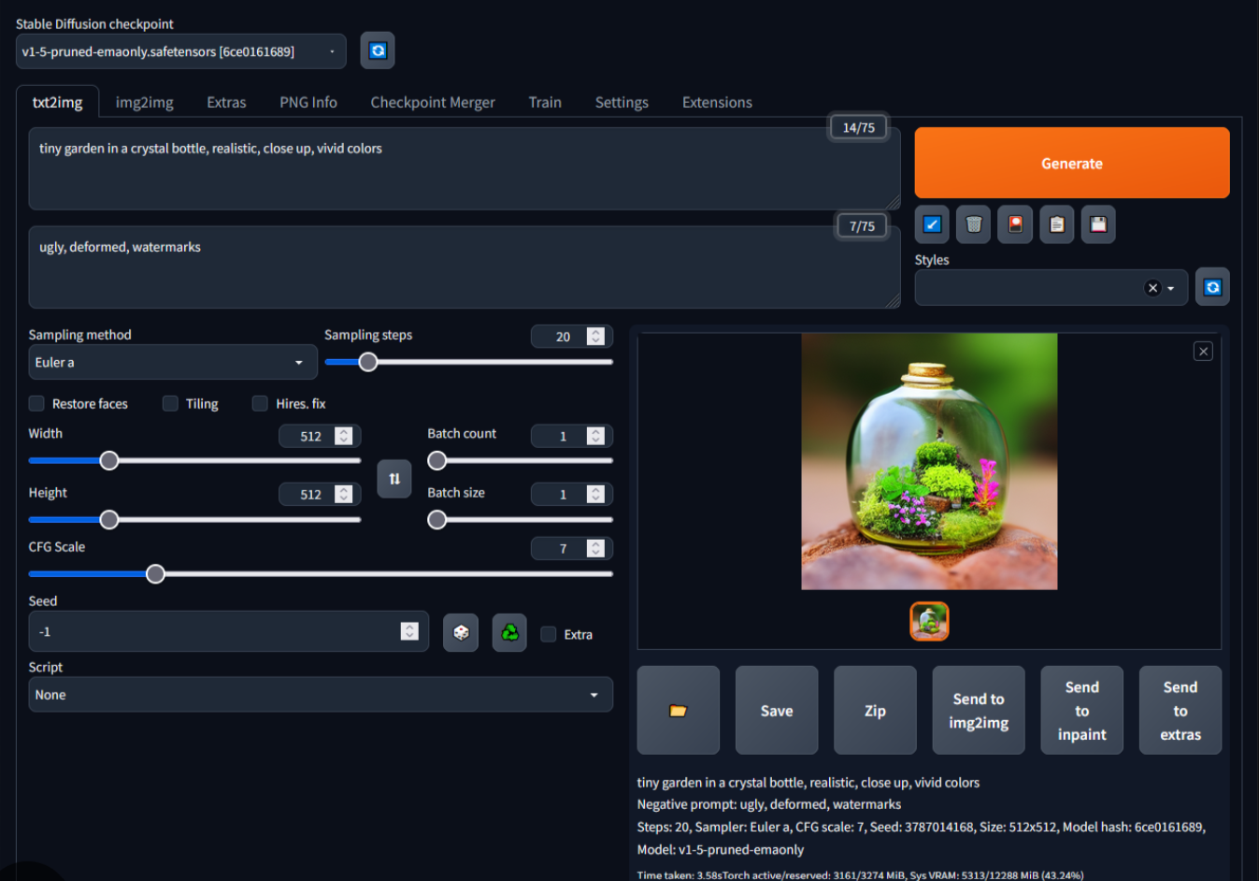Toggle the Tiling checkbox
Screen dimensions: 1259x881
170,404
